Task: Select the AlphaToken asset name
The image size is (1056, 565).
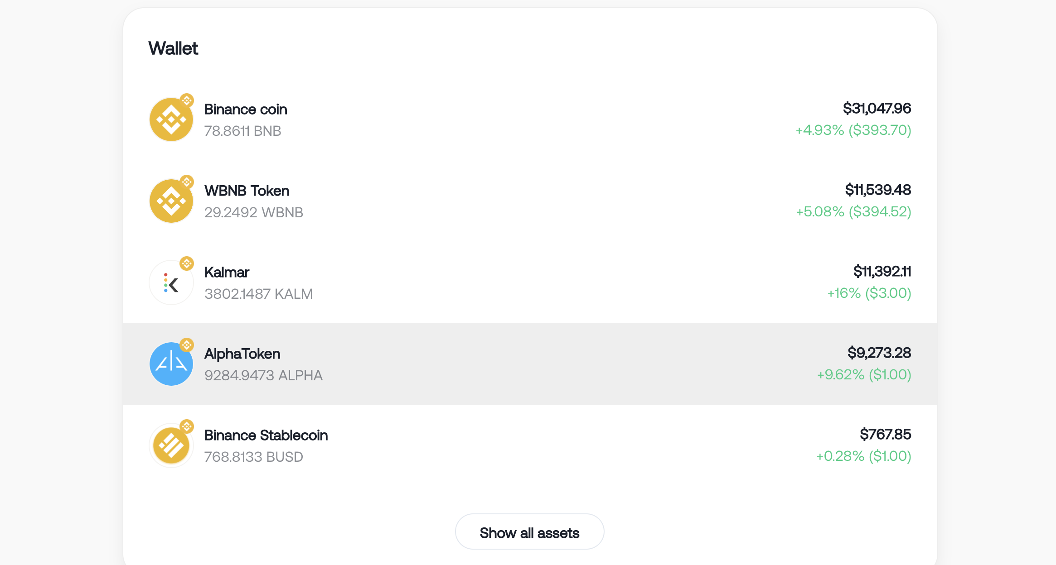Action: [x=242, y=354]
